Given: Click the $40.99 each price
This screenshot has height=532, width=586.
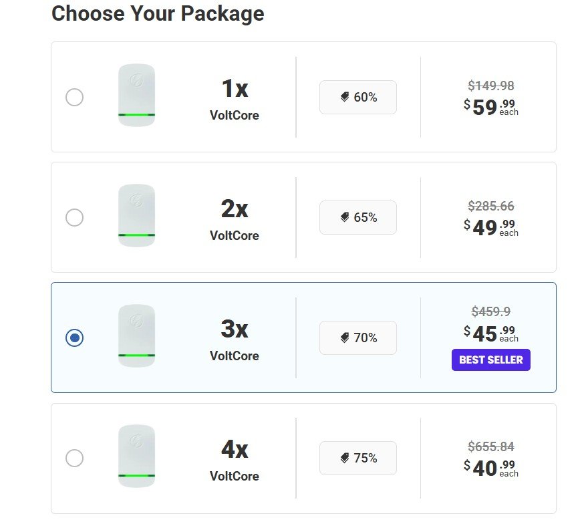Looking at the screenshot, I should [x=490, y=468].
